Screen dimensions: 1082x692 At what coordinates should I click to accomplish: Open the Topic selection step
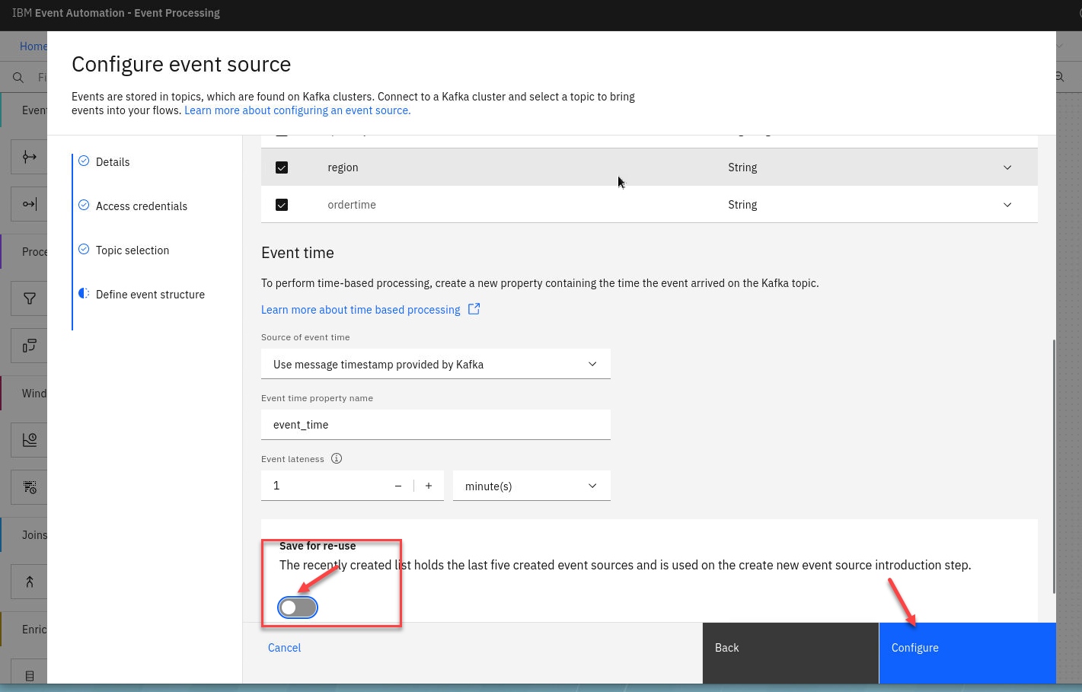[132, 250]
